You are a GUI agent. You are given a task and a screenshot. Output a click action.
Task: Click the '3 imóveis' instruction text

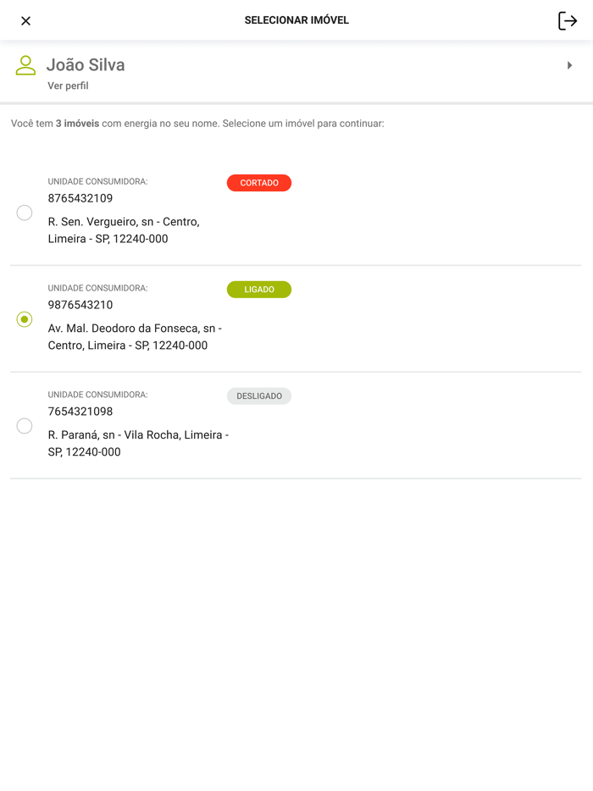pos(77,124)
